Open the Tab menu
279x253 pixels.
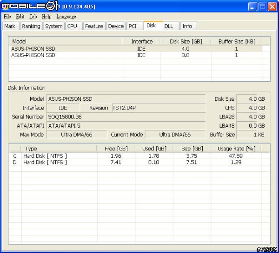tap(33, 17)
